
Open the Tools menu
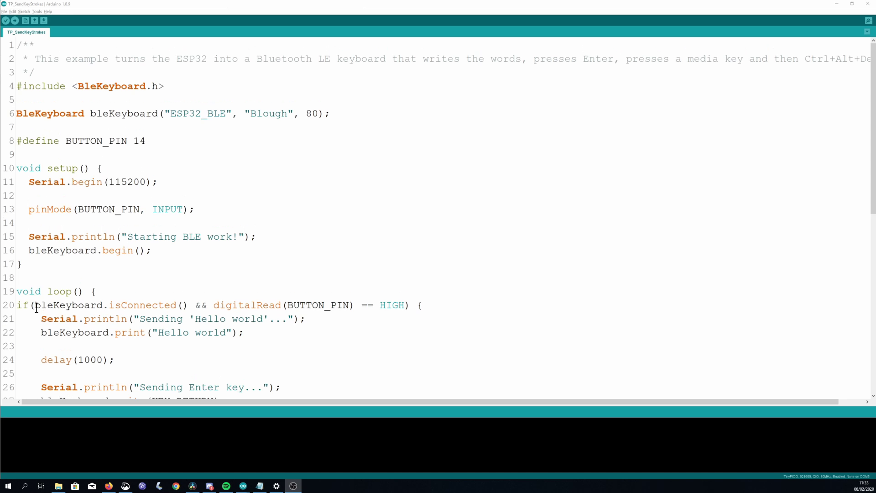(x=37, y=11)
